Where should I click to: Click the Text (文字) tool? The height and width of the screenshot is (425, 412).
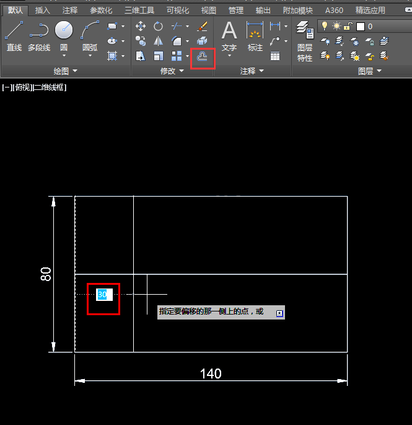[x=229, y=37]
